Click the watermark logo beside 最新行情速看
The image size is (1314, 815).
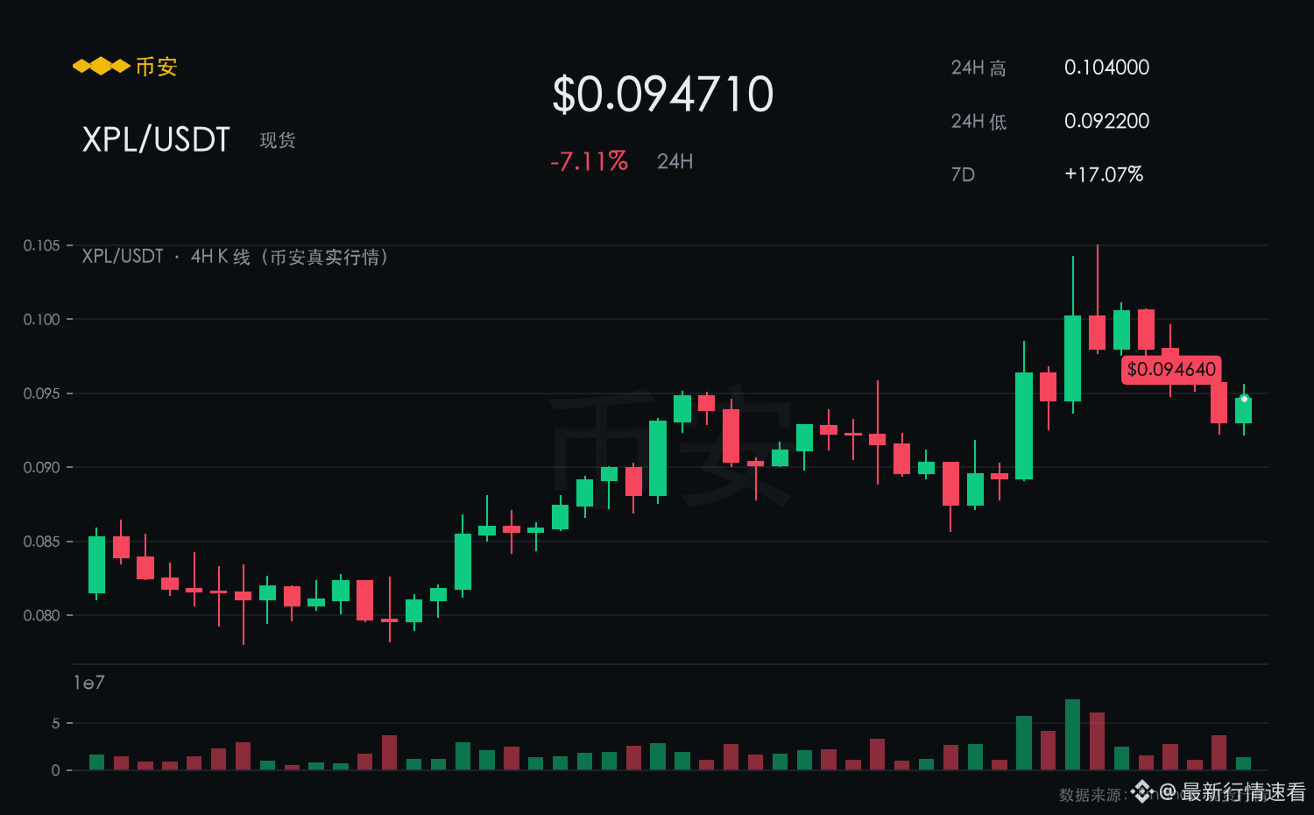tap(1141, 792)
